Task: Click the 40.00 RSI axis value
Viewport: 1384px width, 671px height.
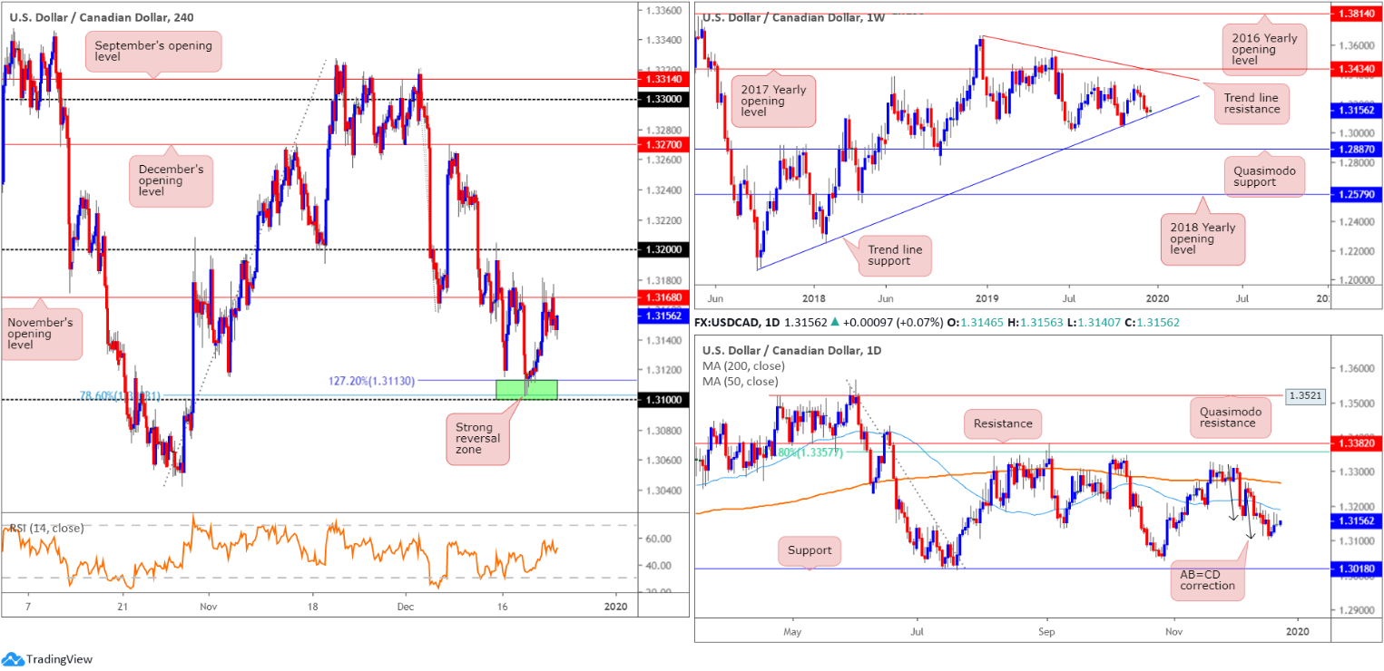Action: (660, 566)
